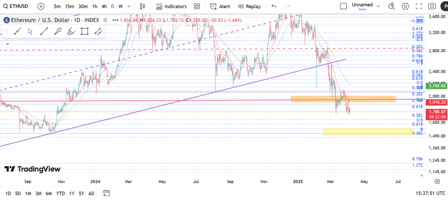
Task: Switch to the 4h interval
Action: 104,6
